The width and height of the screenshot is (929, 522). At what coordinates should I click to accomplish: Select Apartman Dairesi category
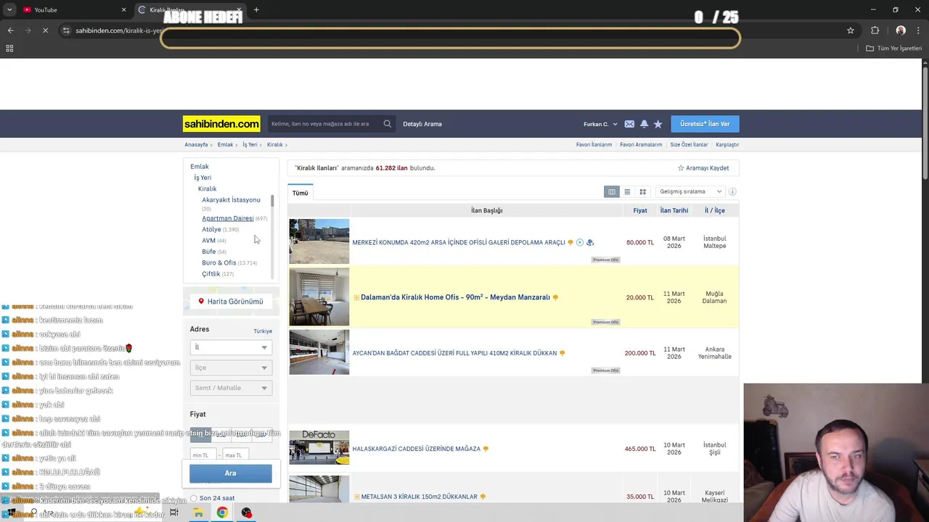[x=228, y=218]
